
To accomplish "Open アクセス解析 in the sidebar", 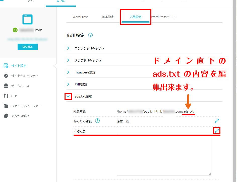I will (x=20, y=116).
